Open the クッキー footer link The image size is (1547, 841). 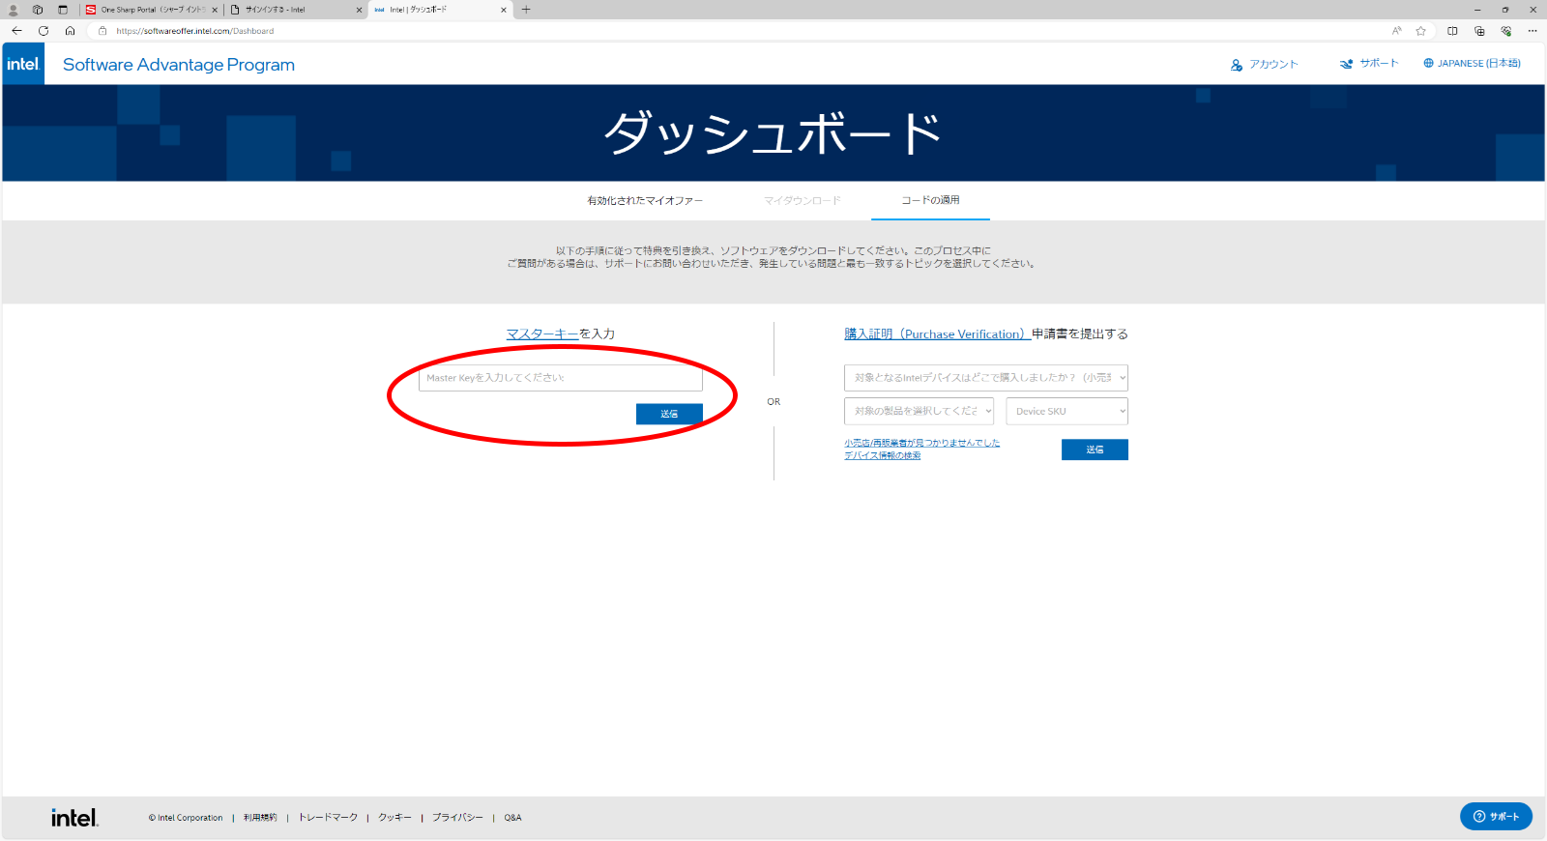point(394,818)
